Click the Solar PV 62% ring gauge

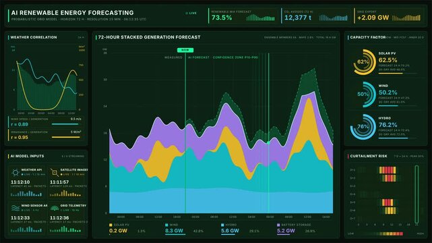[364, 62]
